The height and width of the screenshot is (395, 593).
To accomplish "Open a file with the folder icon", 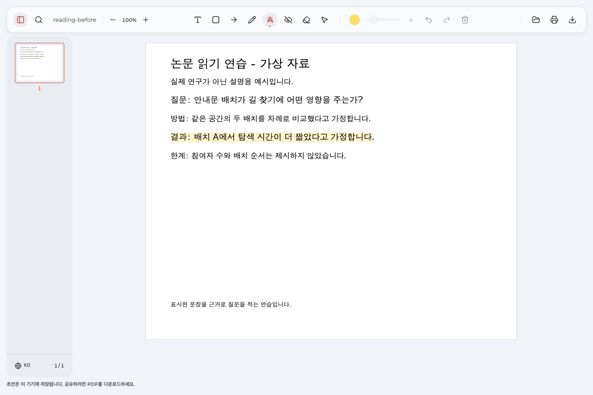I will [536, 20].
